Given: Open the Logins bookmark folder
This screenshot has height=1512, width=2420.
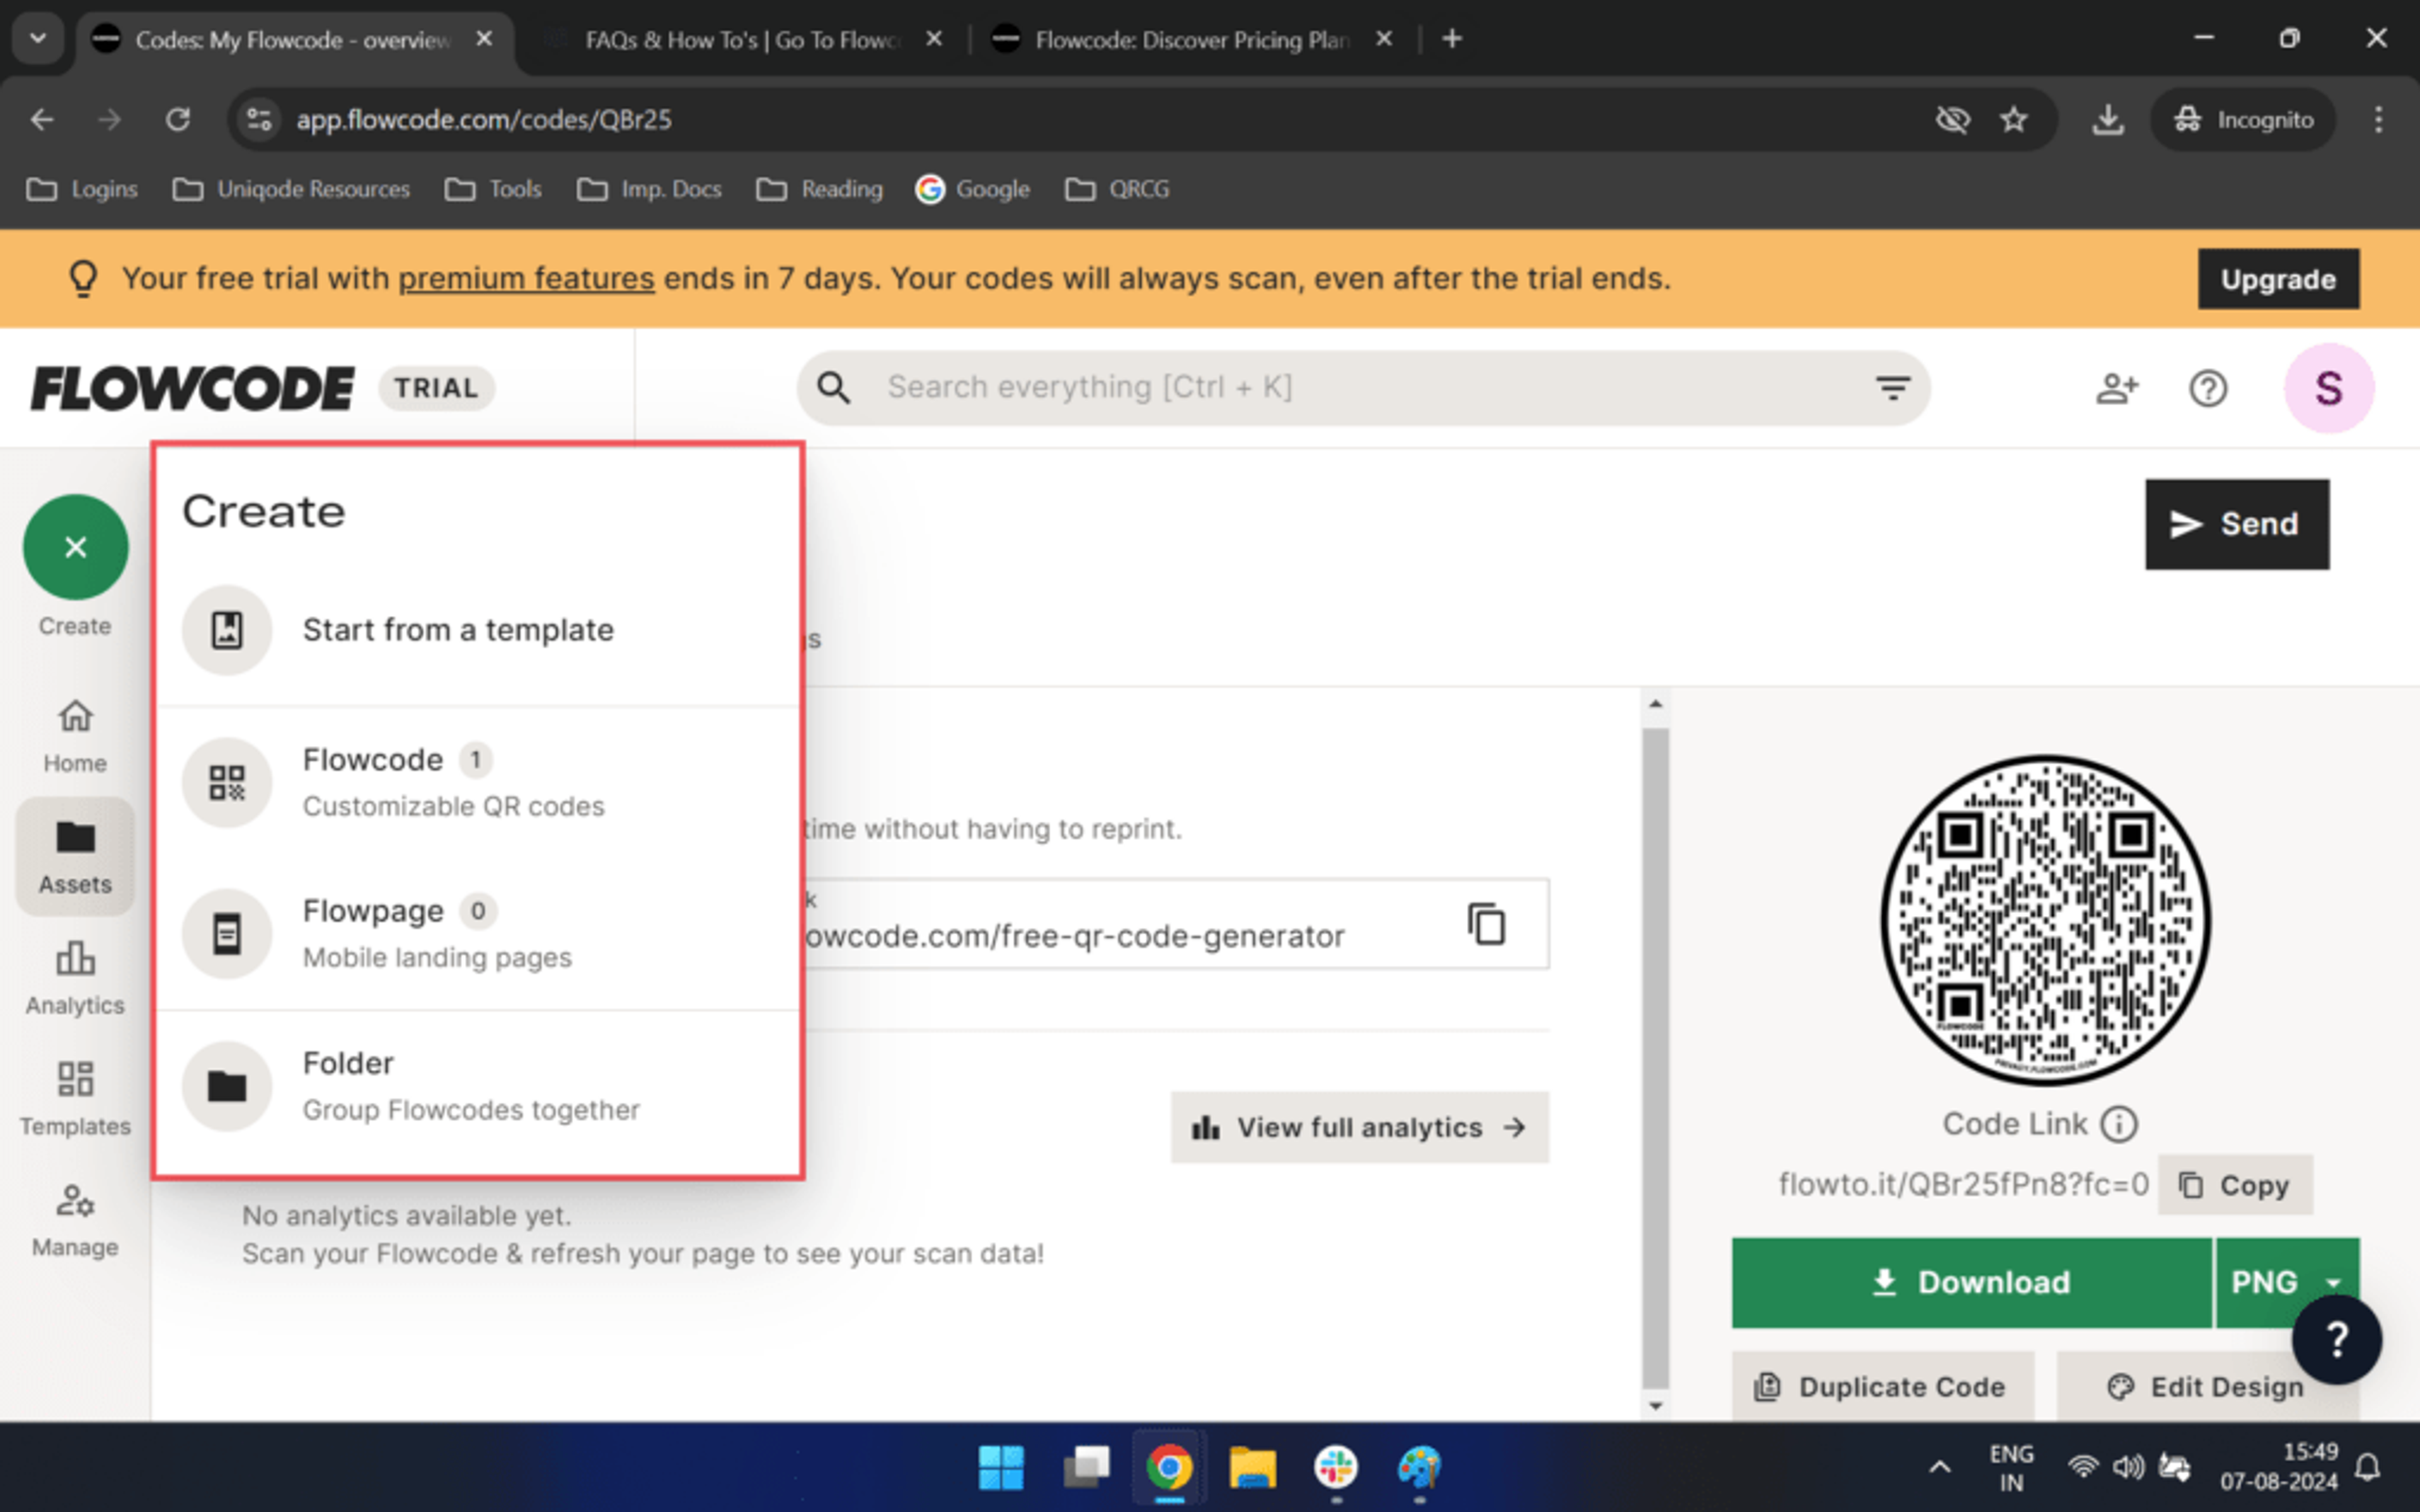Looking at the screenshot, I should [x=82, y=189].
